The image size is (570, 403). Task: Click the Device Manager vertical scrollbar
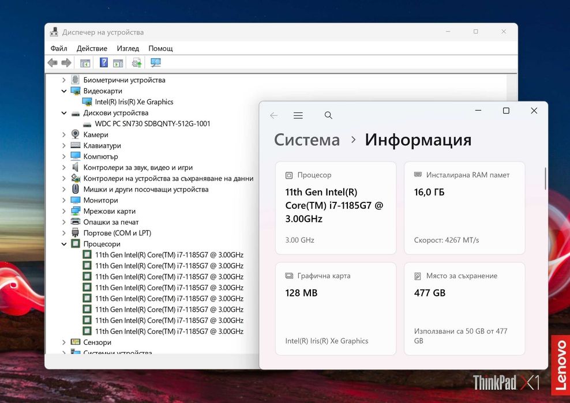(512, 87)
